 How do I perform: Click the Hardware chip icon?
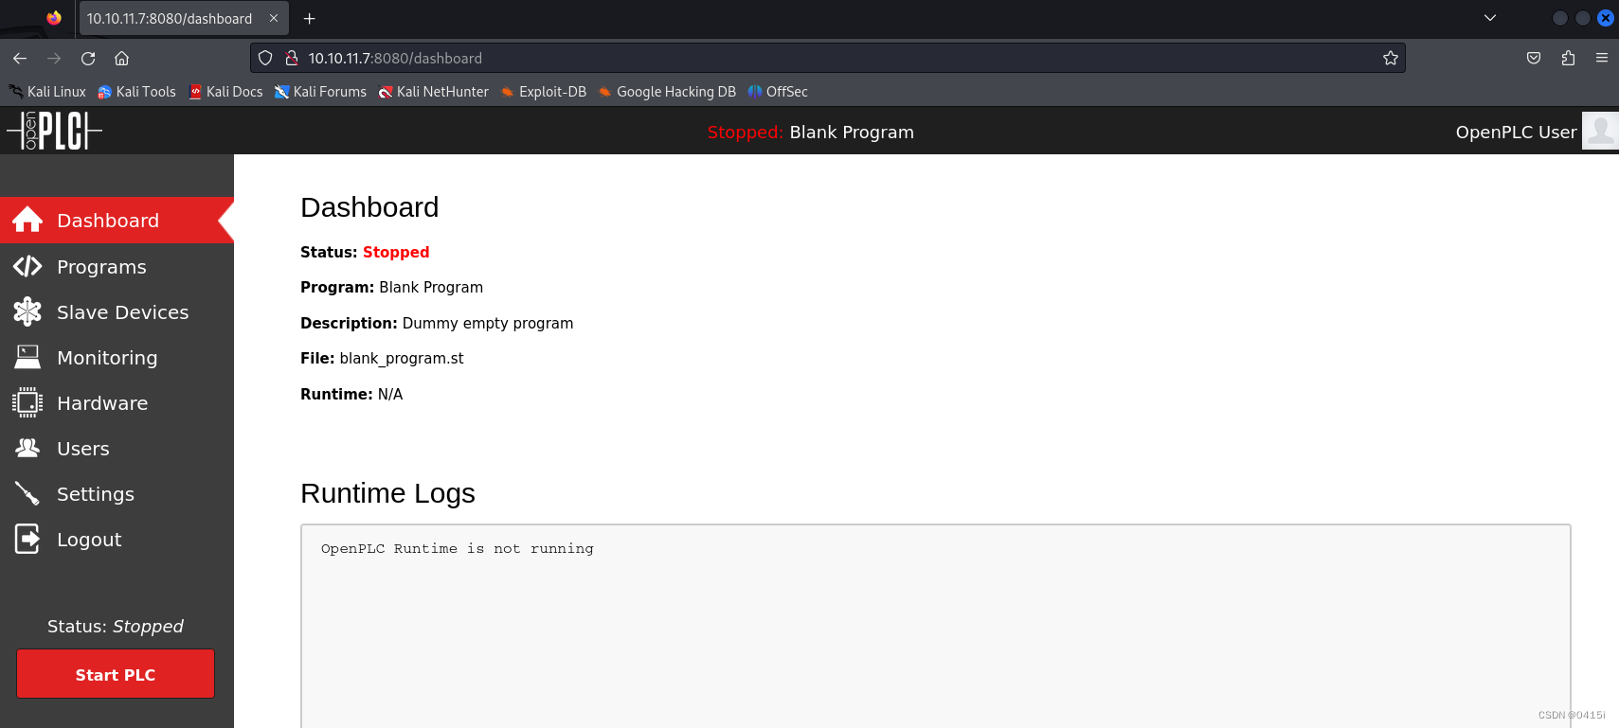tap(27, 402)
